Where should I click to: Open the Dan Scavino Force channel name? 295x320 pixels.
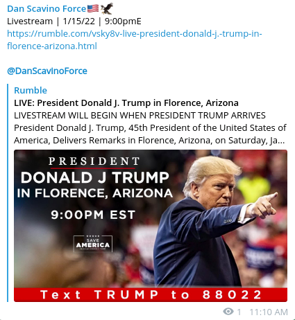(47, 9)
